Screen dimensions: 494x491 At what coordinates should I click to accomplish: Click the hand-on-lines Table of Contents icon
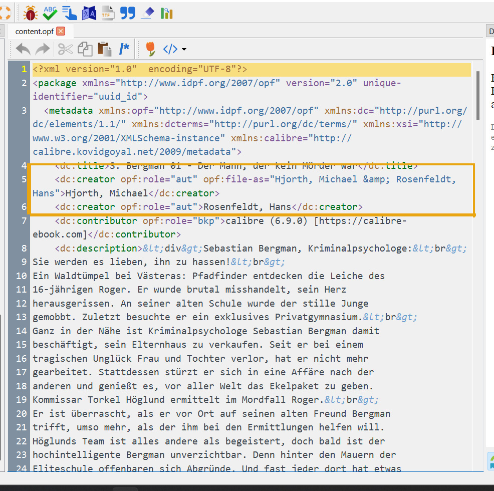(x=69, y=13)
